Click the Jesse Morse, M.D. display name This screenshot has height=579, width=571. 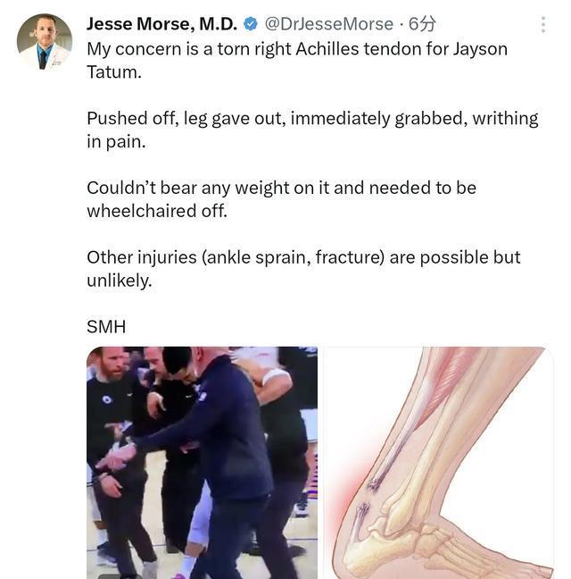point(161,24)
